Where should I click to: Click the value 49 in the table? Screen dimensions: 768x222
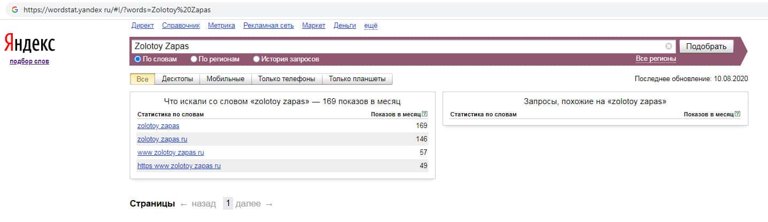423,166
